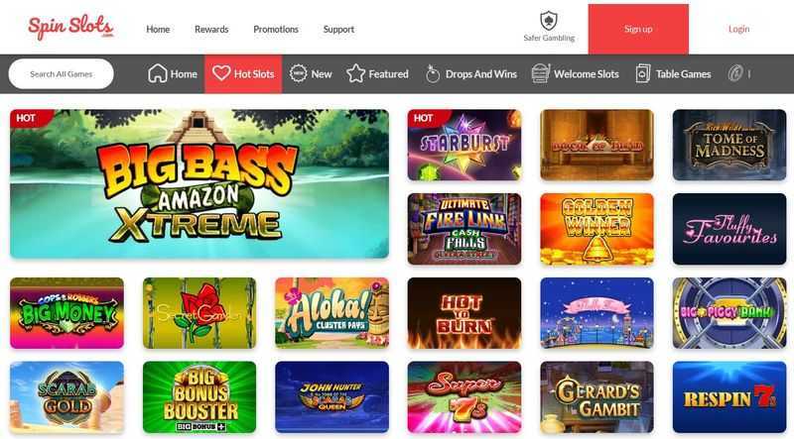This screenshot has width=794, height=439.
Task: Open the Big Bass Amazon Xtreme banner
Action: pos(199,184)
